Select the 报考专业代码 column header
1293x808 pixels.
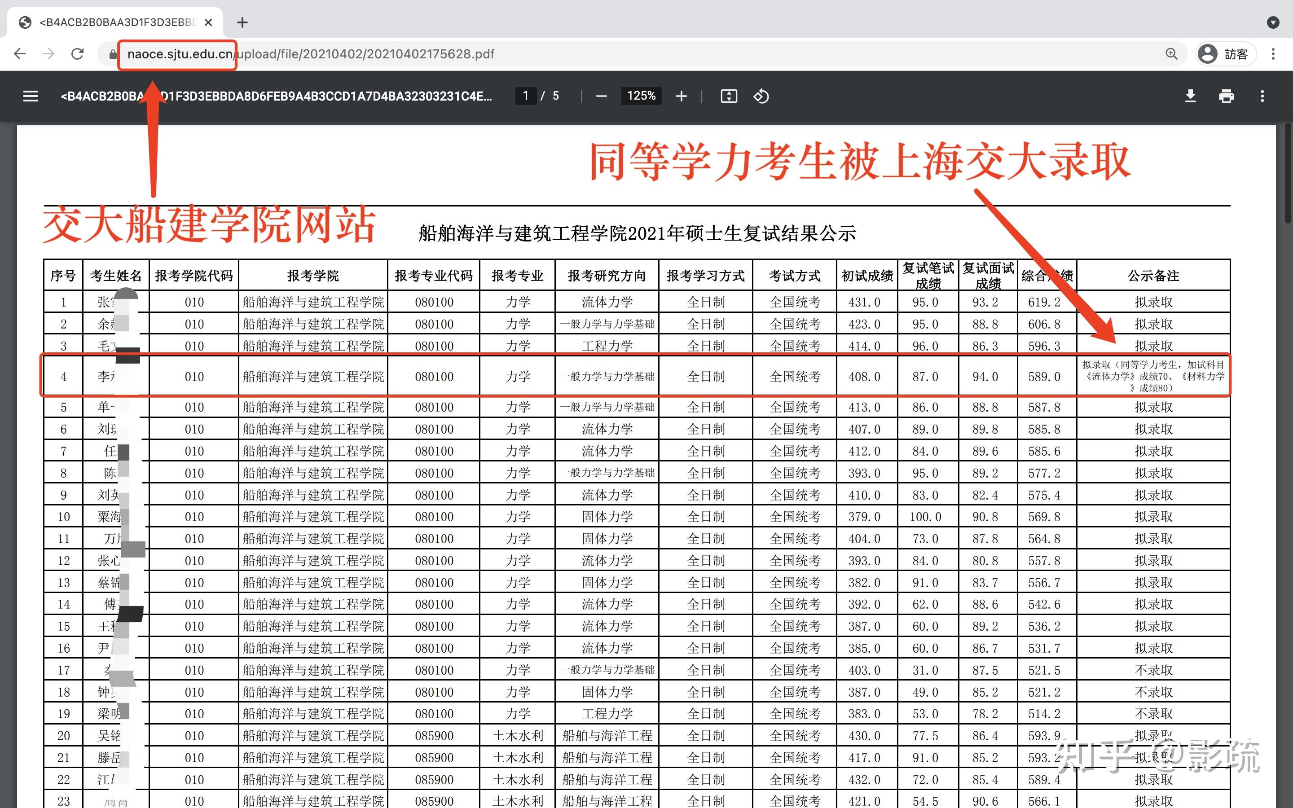(x=434, y=275)
